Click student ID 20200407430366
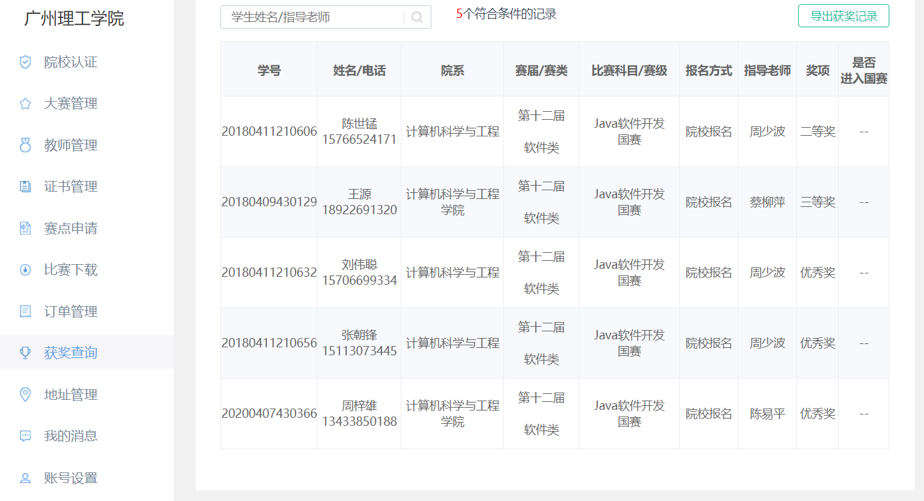The image size is (924, 501). 269,414
